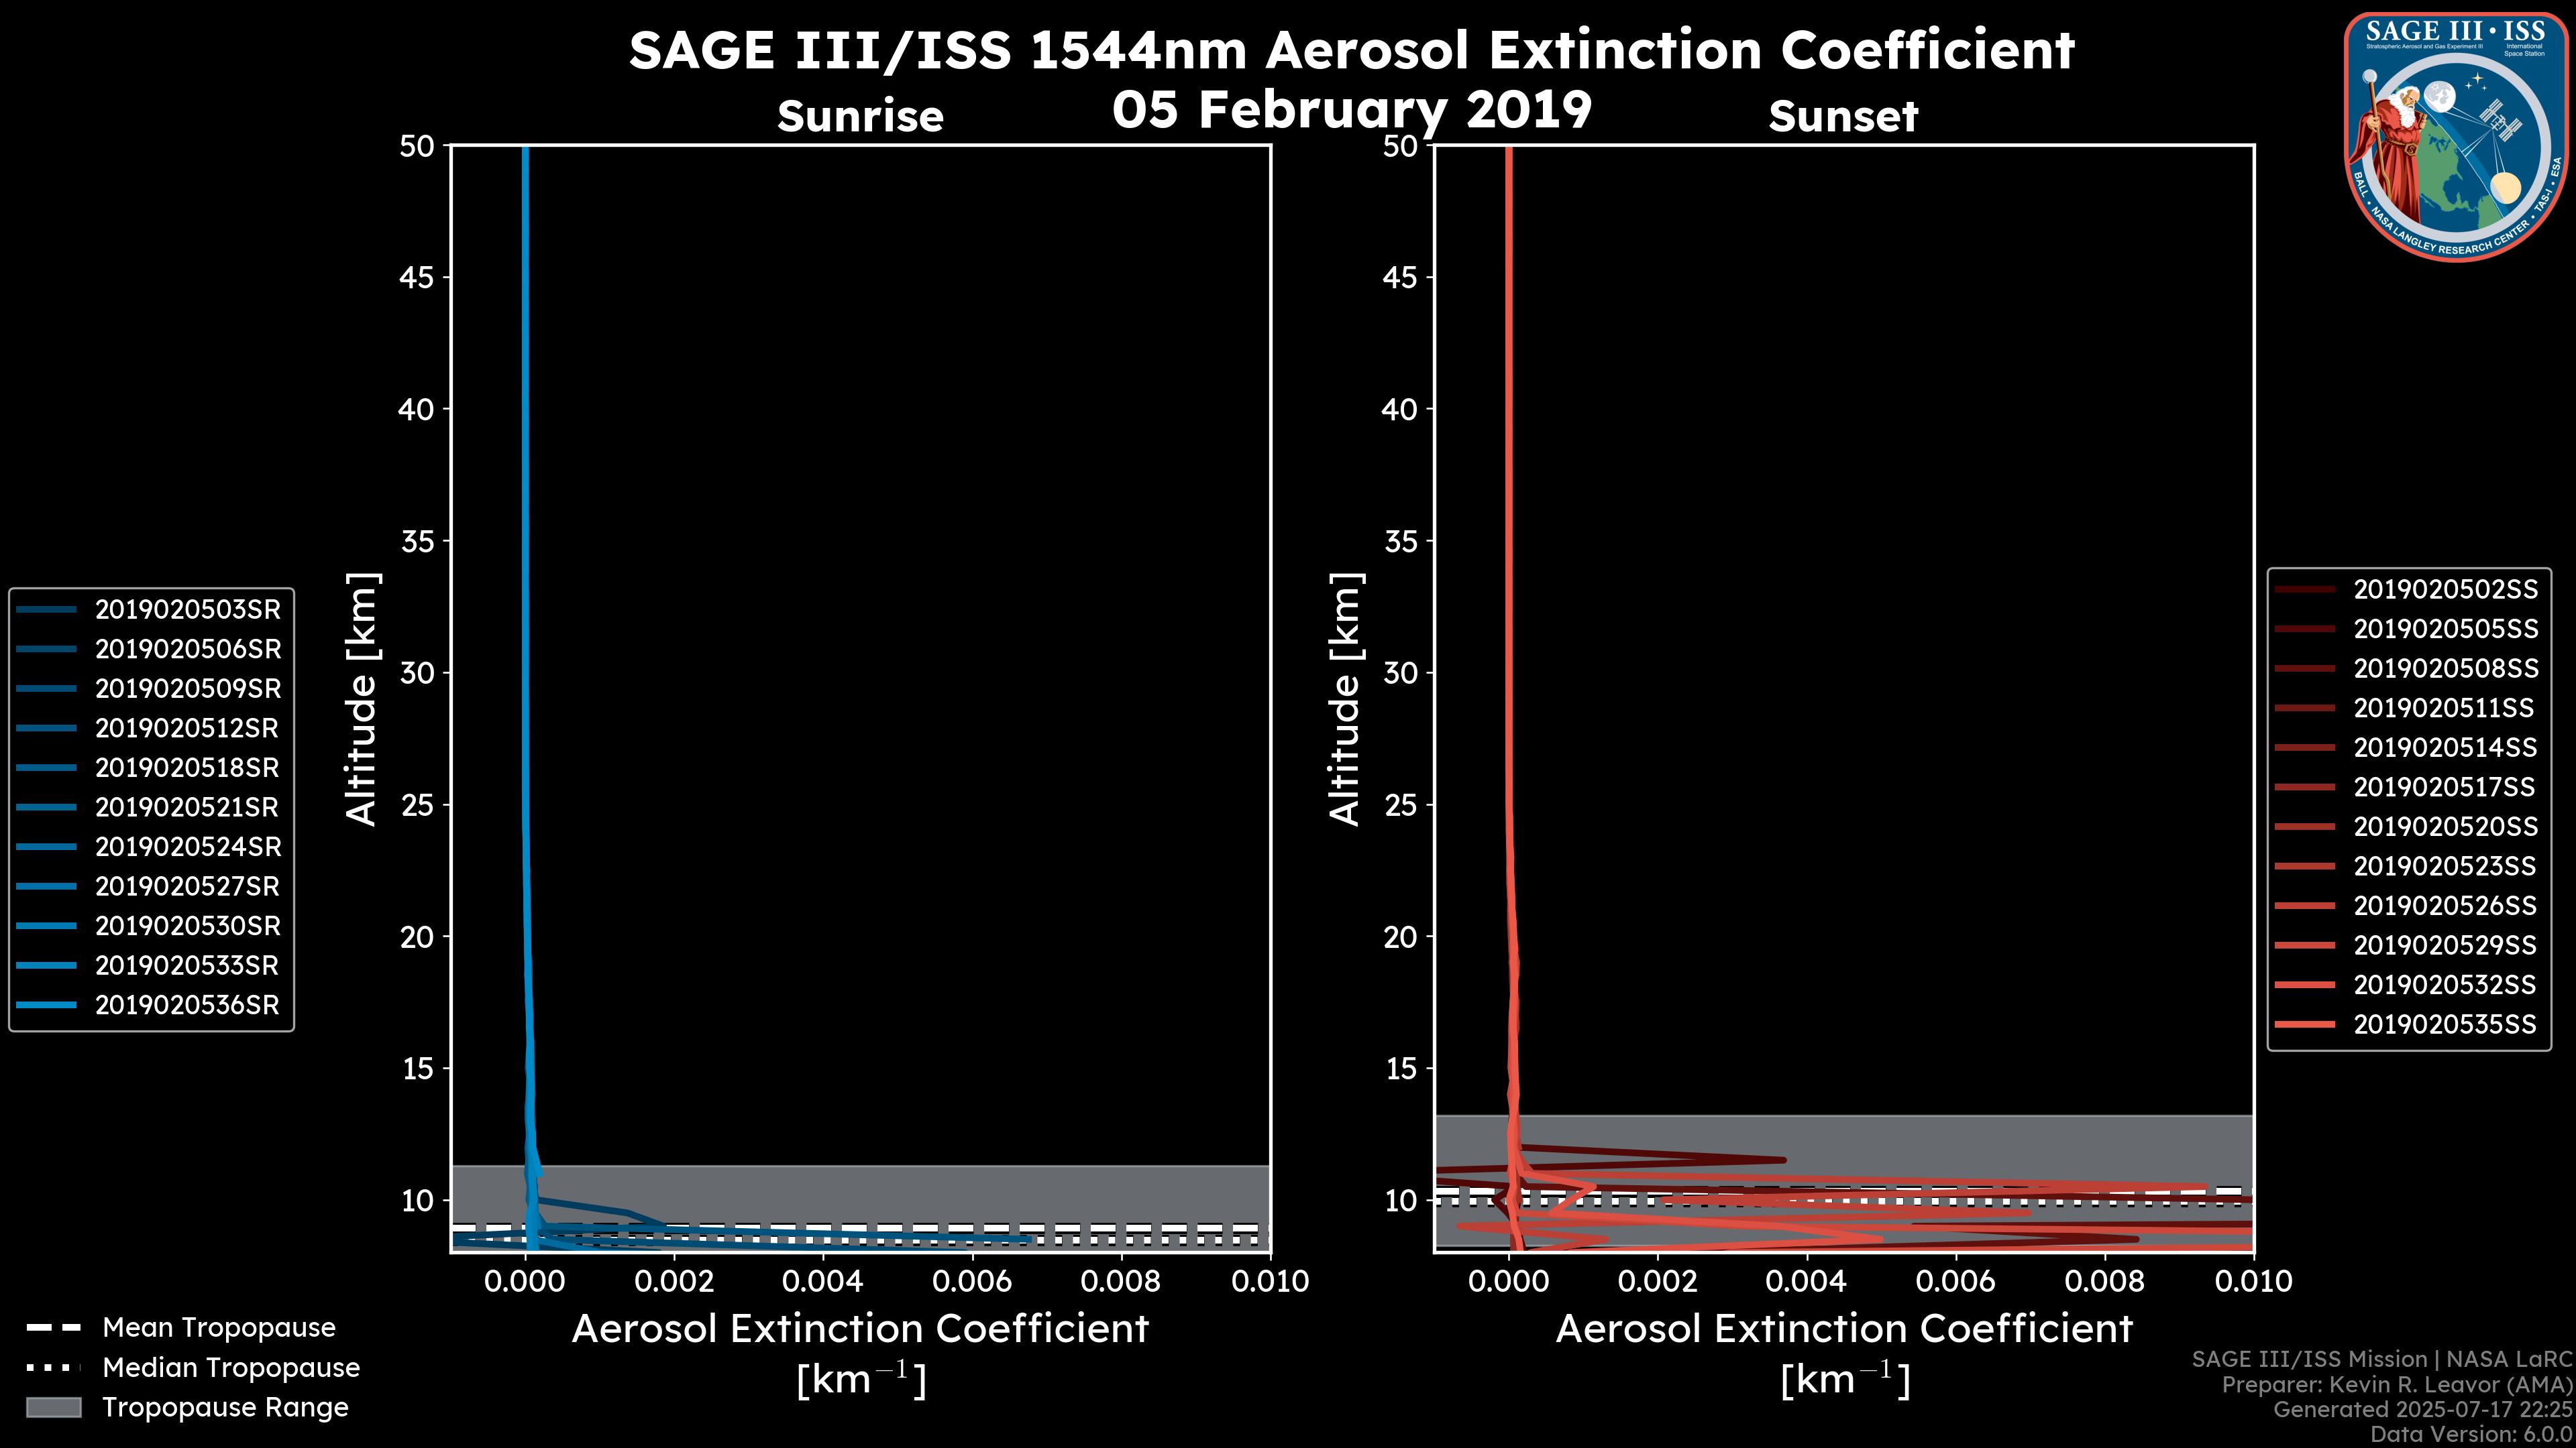Click the 2019020536SR legend entry
Screen dimensions: 2576x1448
[x=187, y=1006]
